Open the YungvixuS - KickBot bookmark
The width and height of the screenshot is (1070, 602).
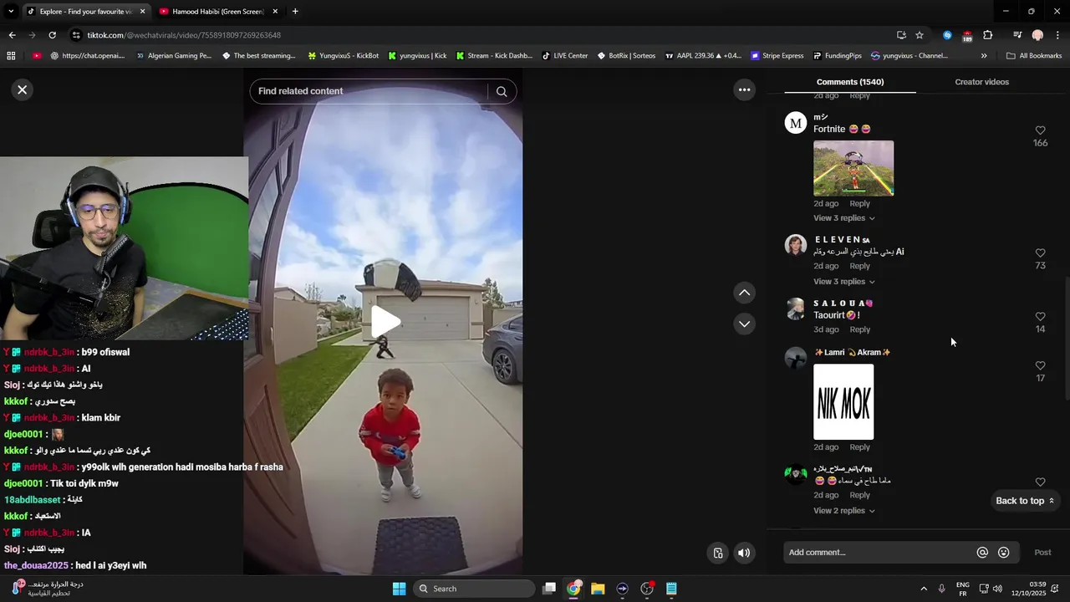343,56
